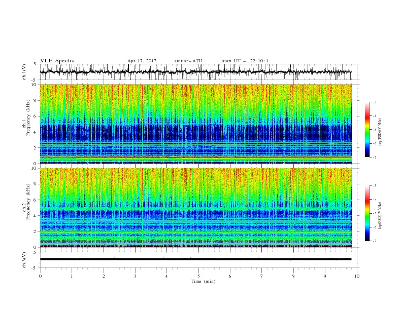
Task: Click the "-5" label on ch.2 color bar
Action: click(374, 213)
